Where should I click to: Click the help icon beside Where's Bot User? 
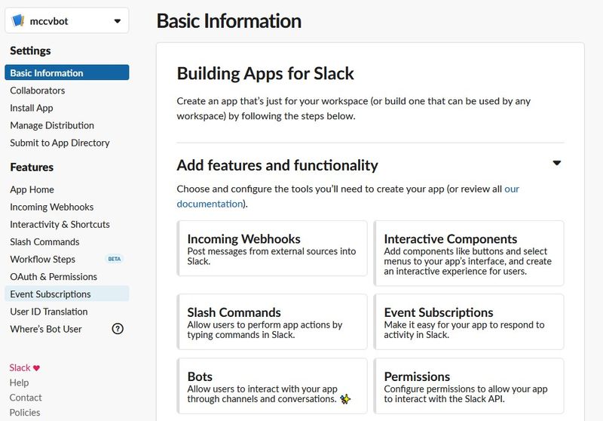(118, 329)
